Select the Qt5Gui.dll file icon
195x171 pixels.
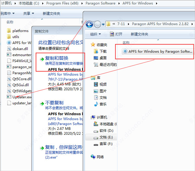click(x=9, y=85)
